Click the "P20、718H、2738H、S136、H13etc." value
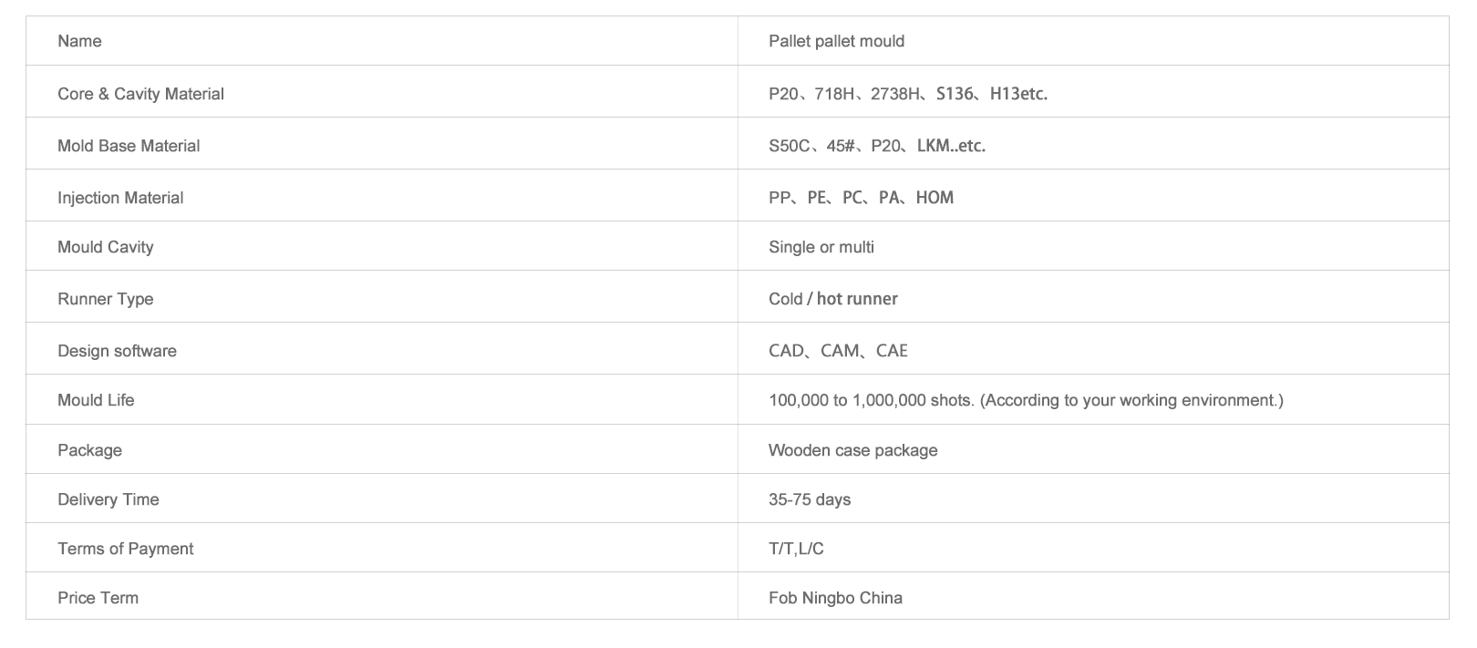This screenshot has height=648, width=1477. click(907, 94)
